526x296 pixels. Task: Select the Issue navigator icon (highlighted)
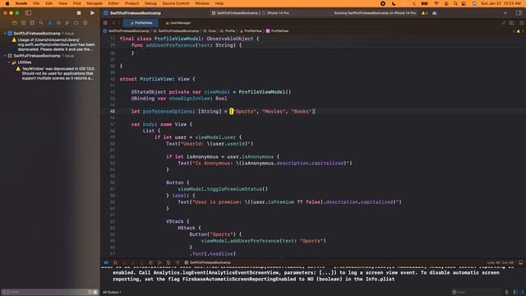tap(50, 23)
